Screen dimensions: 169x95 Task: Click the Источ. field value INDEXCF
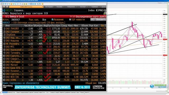(x=16, y=20)
